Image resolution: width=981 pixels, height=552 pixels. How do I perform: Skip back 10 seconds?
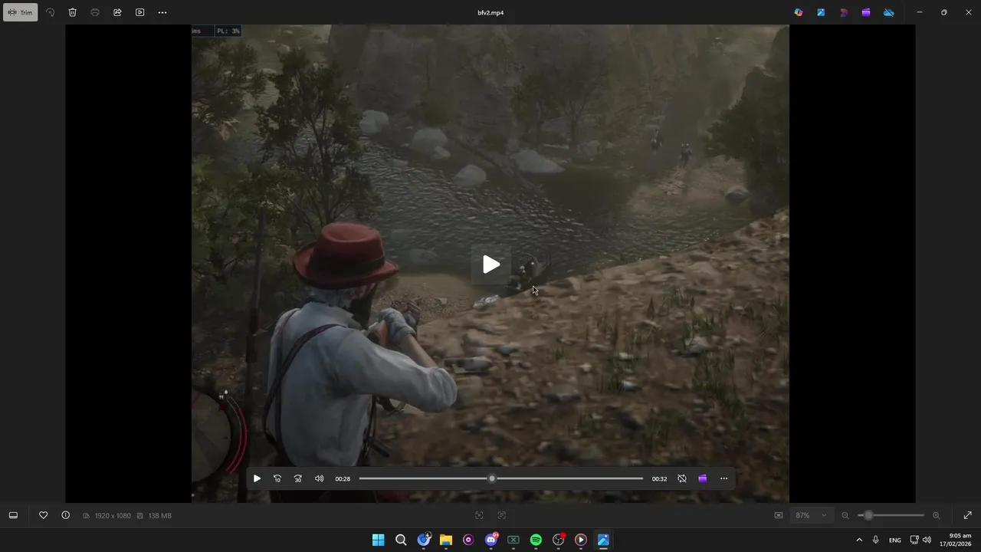tap(277, 478)
